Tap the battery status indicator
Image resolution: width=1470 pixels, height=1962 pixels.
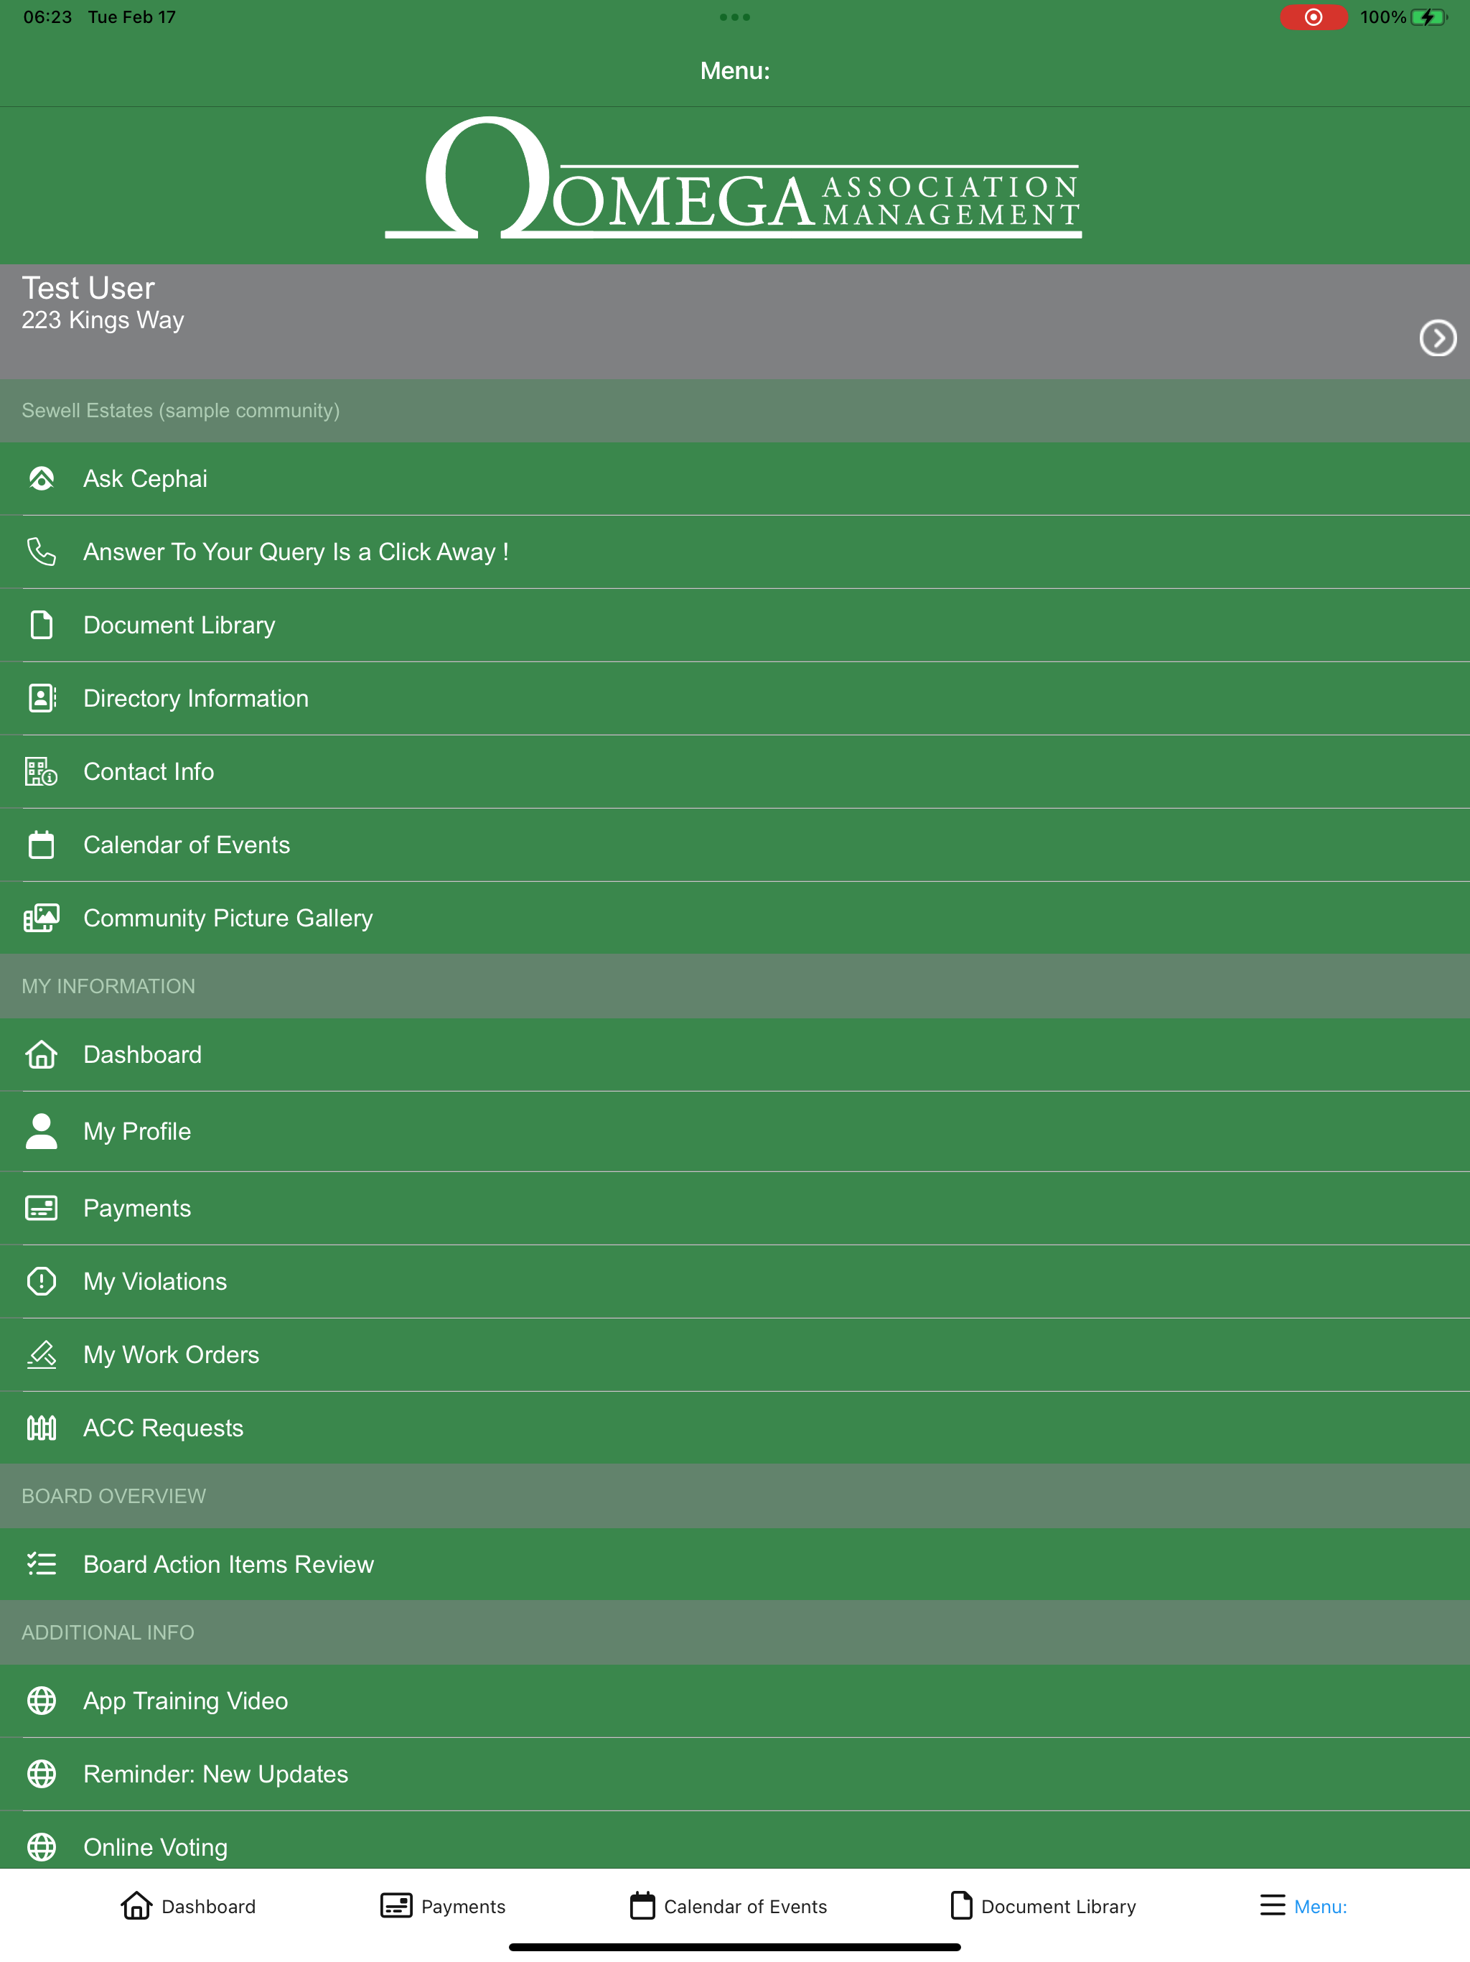pyautogui.click(x=1428, y=17)
